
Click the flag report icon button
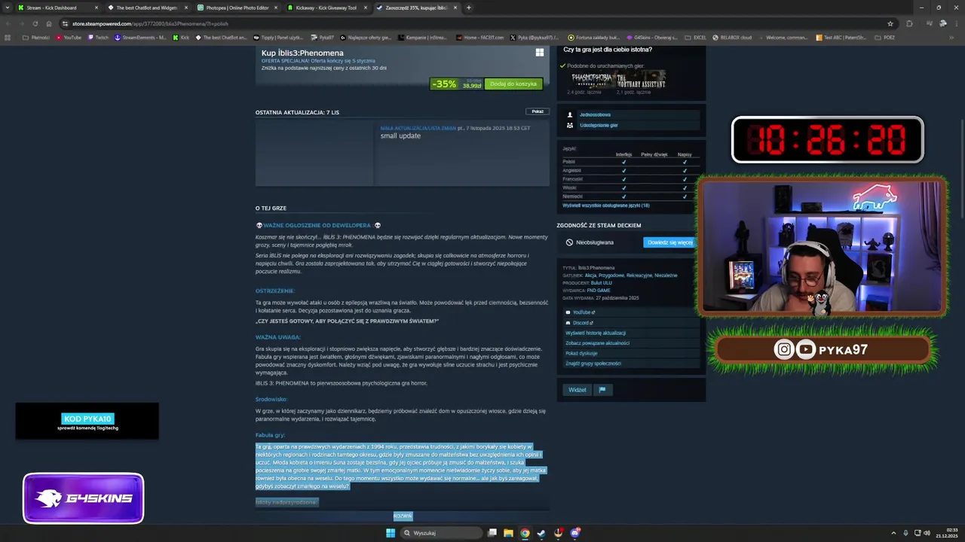point(602,390)
